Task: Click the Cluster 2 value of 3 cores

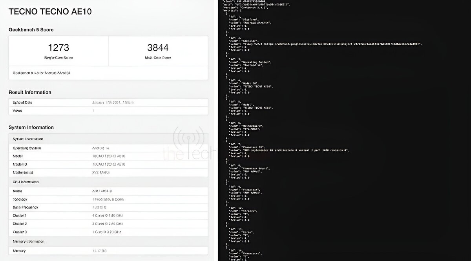Action: 108,224
